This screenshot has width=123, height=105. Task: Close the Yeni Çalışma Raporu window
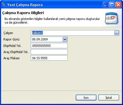(118, 4)
